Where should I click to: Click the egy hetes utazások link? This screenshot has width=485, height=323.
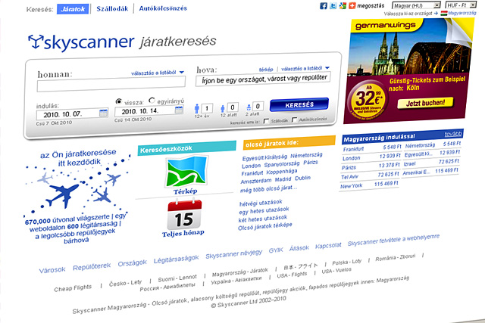click(x=264, y=210)
